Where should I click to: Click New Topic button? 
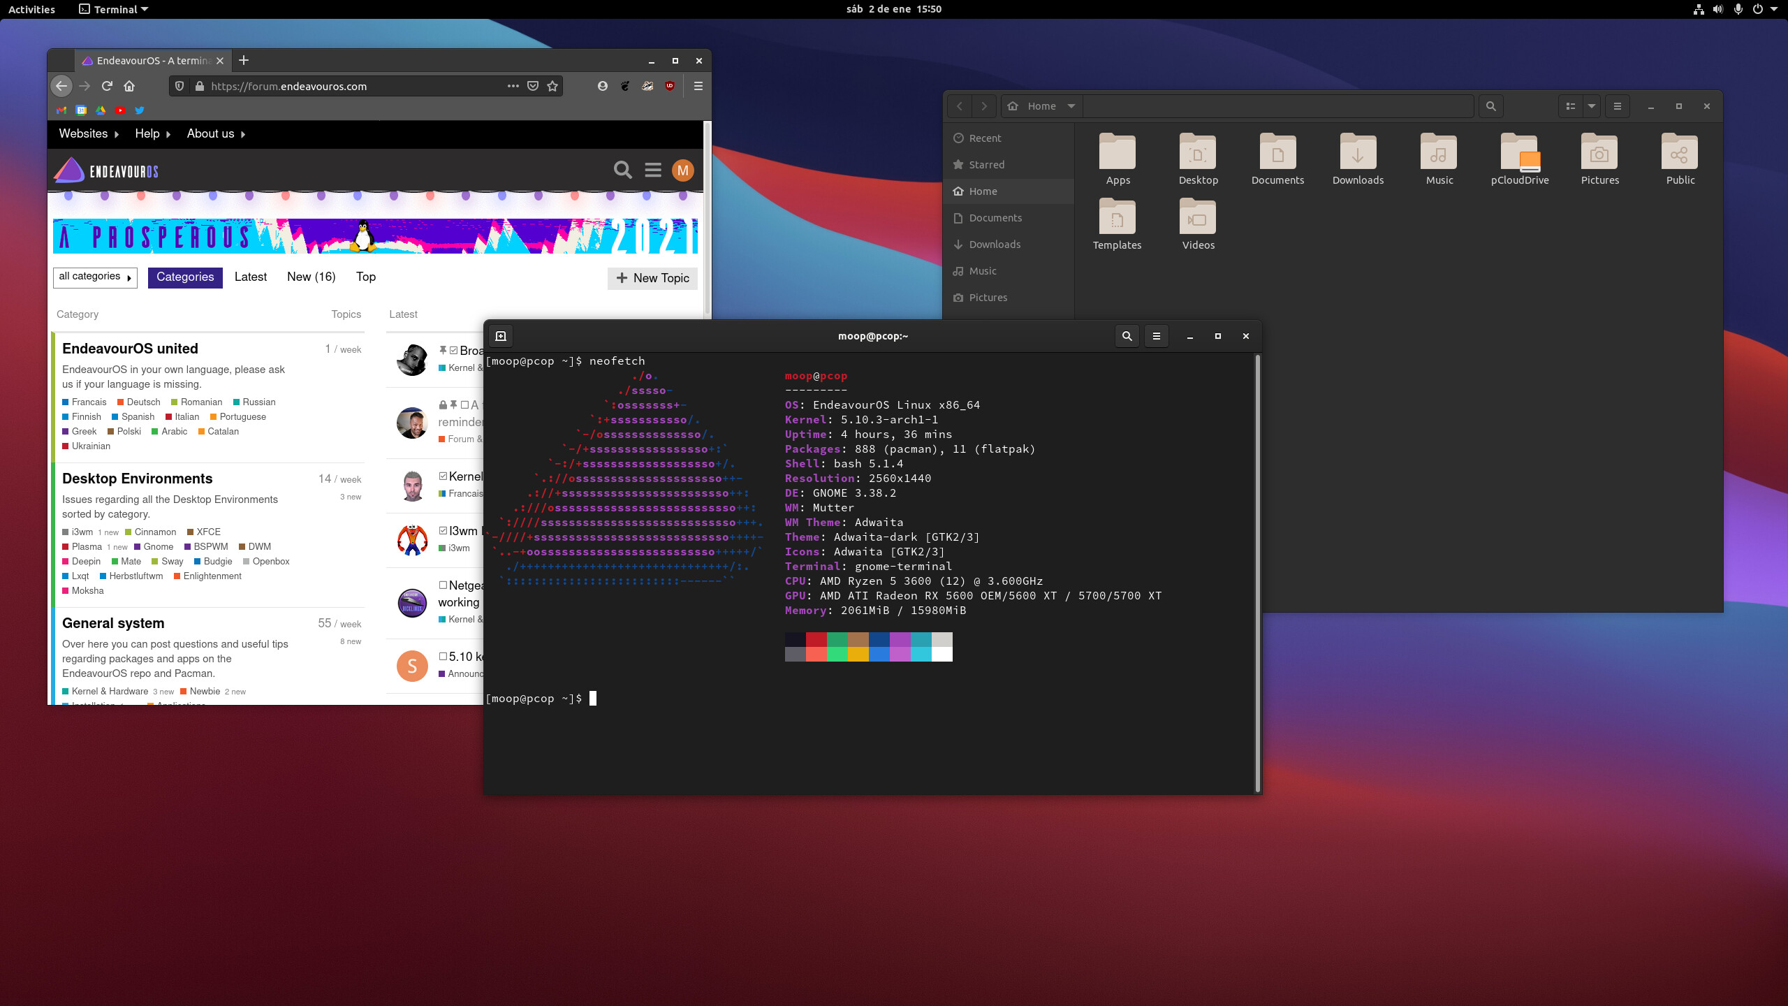coord(652,278)
